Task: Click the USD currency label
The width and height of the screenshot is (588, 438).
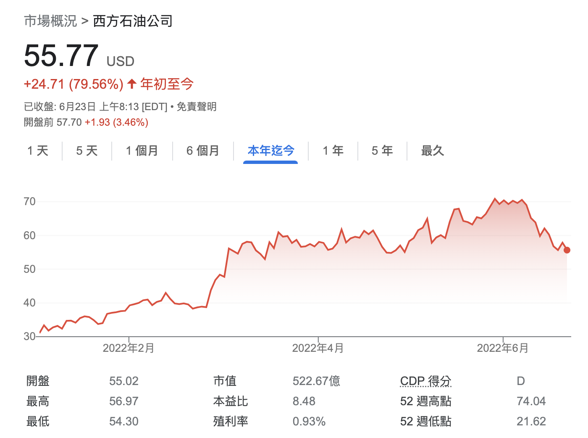Action: click(x=121, y=61)
